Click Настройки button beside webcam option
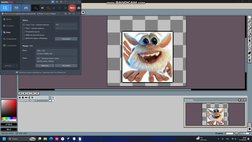 66,39
